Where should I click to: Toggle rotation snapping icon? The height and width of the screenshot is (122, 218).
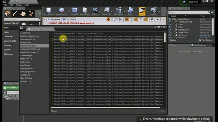(x=136, y=19)
